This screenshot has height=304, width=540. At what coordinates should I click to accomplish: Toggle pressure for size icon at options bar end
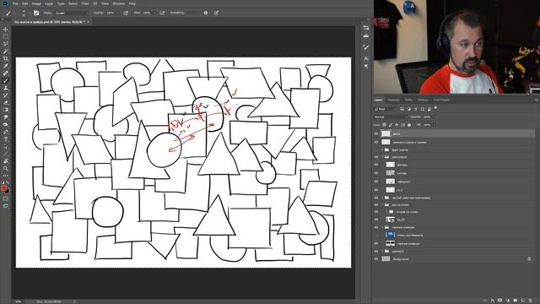(216, 13)
